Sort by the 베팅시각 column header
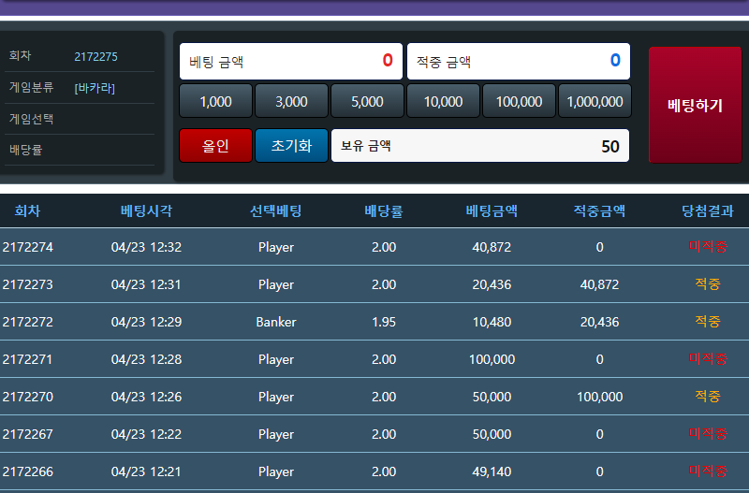Image resolution: width=749 pixels, height=493 pixels. (x=146, y=211)
